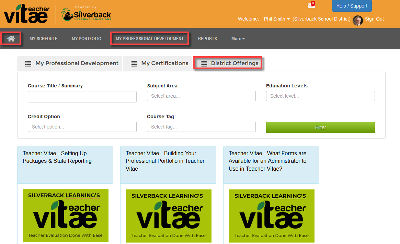The width and height of the screenshot is (400, 244).
Task: Focus the Course Title / Summary field
Action: pyautogui.click(x=82, y=97)
